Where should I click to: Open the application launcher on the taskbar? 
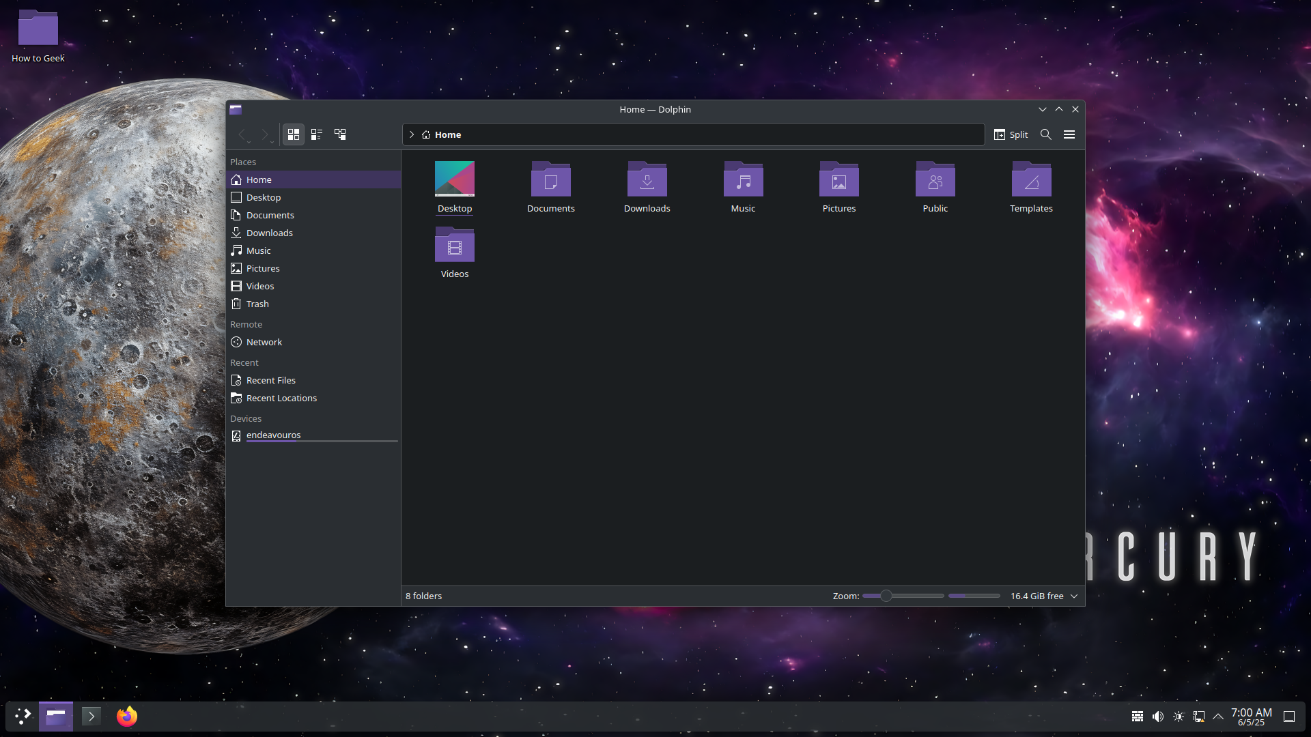pyautogui.click(x=23, y=716)
